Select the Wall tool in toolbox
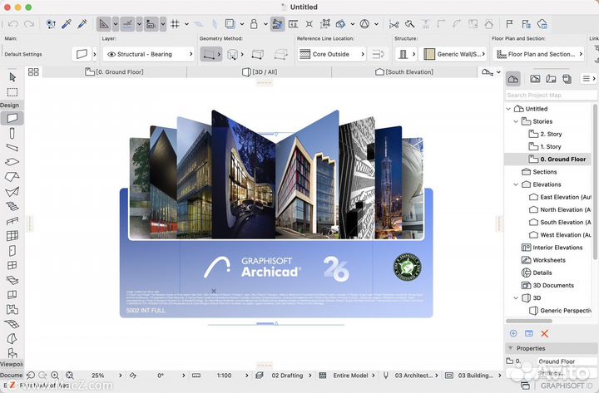The image size is (599, 393). (12, 118)
